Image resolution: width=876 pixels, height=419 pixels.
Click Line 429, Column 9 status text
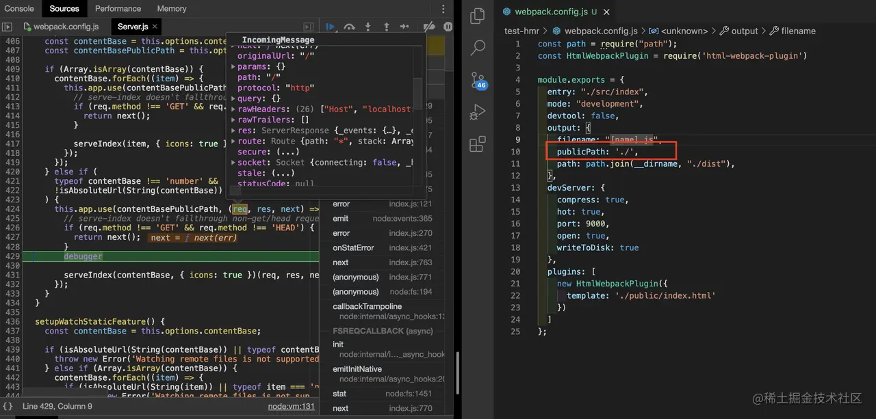coord(57,406)
